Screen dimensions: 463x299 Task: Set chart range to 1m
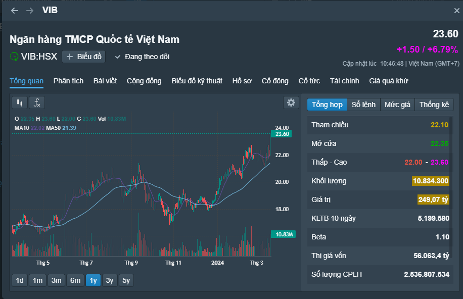tap(37, 280)
